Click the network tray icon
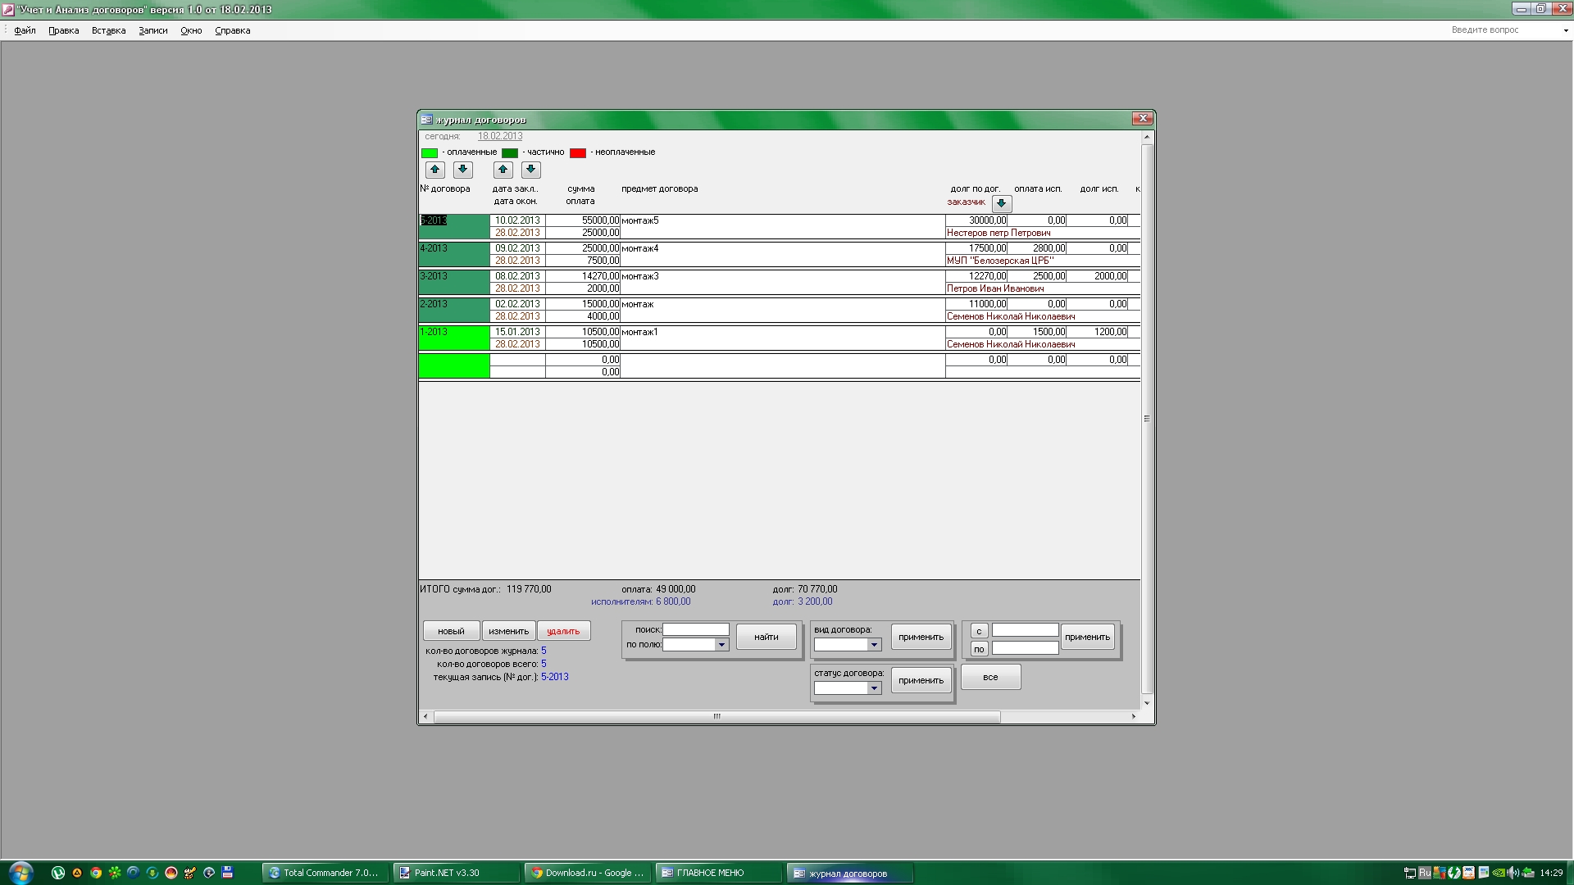The height and width of the screenshot is (885, 1574). 1410,873
